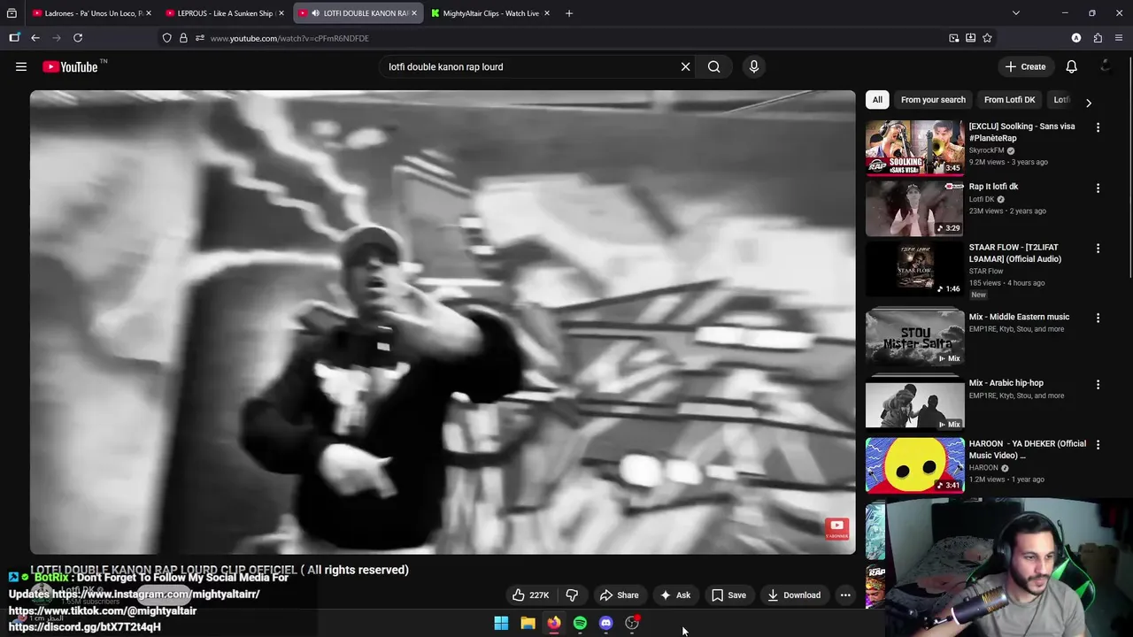Open options for Mix - Middle Eastern music
Viewport: 1133px width, 637px height.
(x=1098, y=318)
